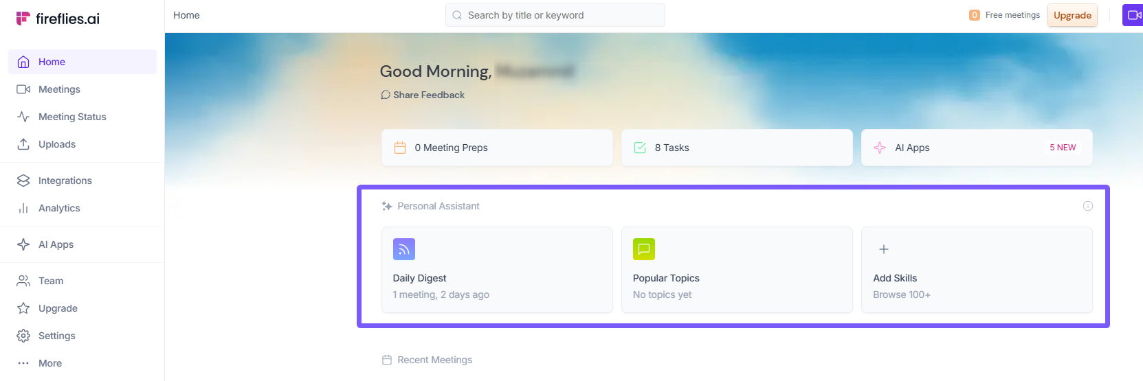
Task: Click the Tasks checkmark icon
Action: point(640,148)
